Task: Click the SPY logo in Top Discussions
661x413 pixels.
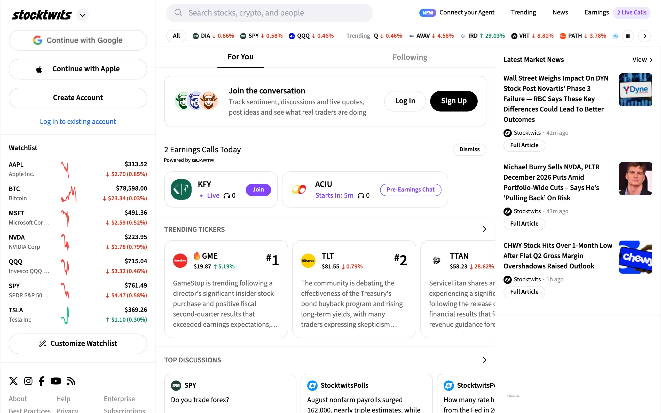Action: coord(176,385)
